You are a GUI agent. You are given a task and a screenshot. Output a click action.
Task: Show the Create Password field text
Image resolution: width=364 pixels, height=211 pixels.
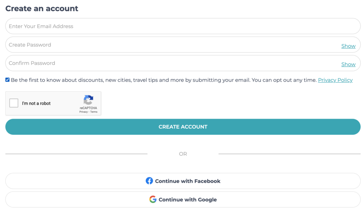tap(348, 46)
